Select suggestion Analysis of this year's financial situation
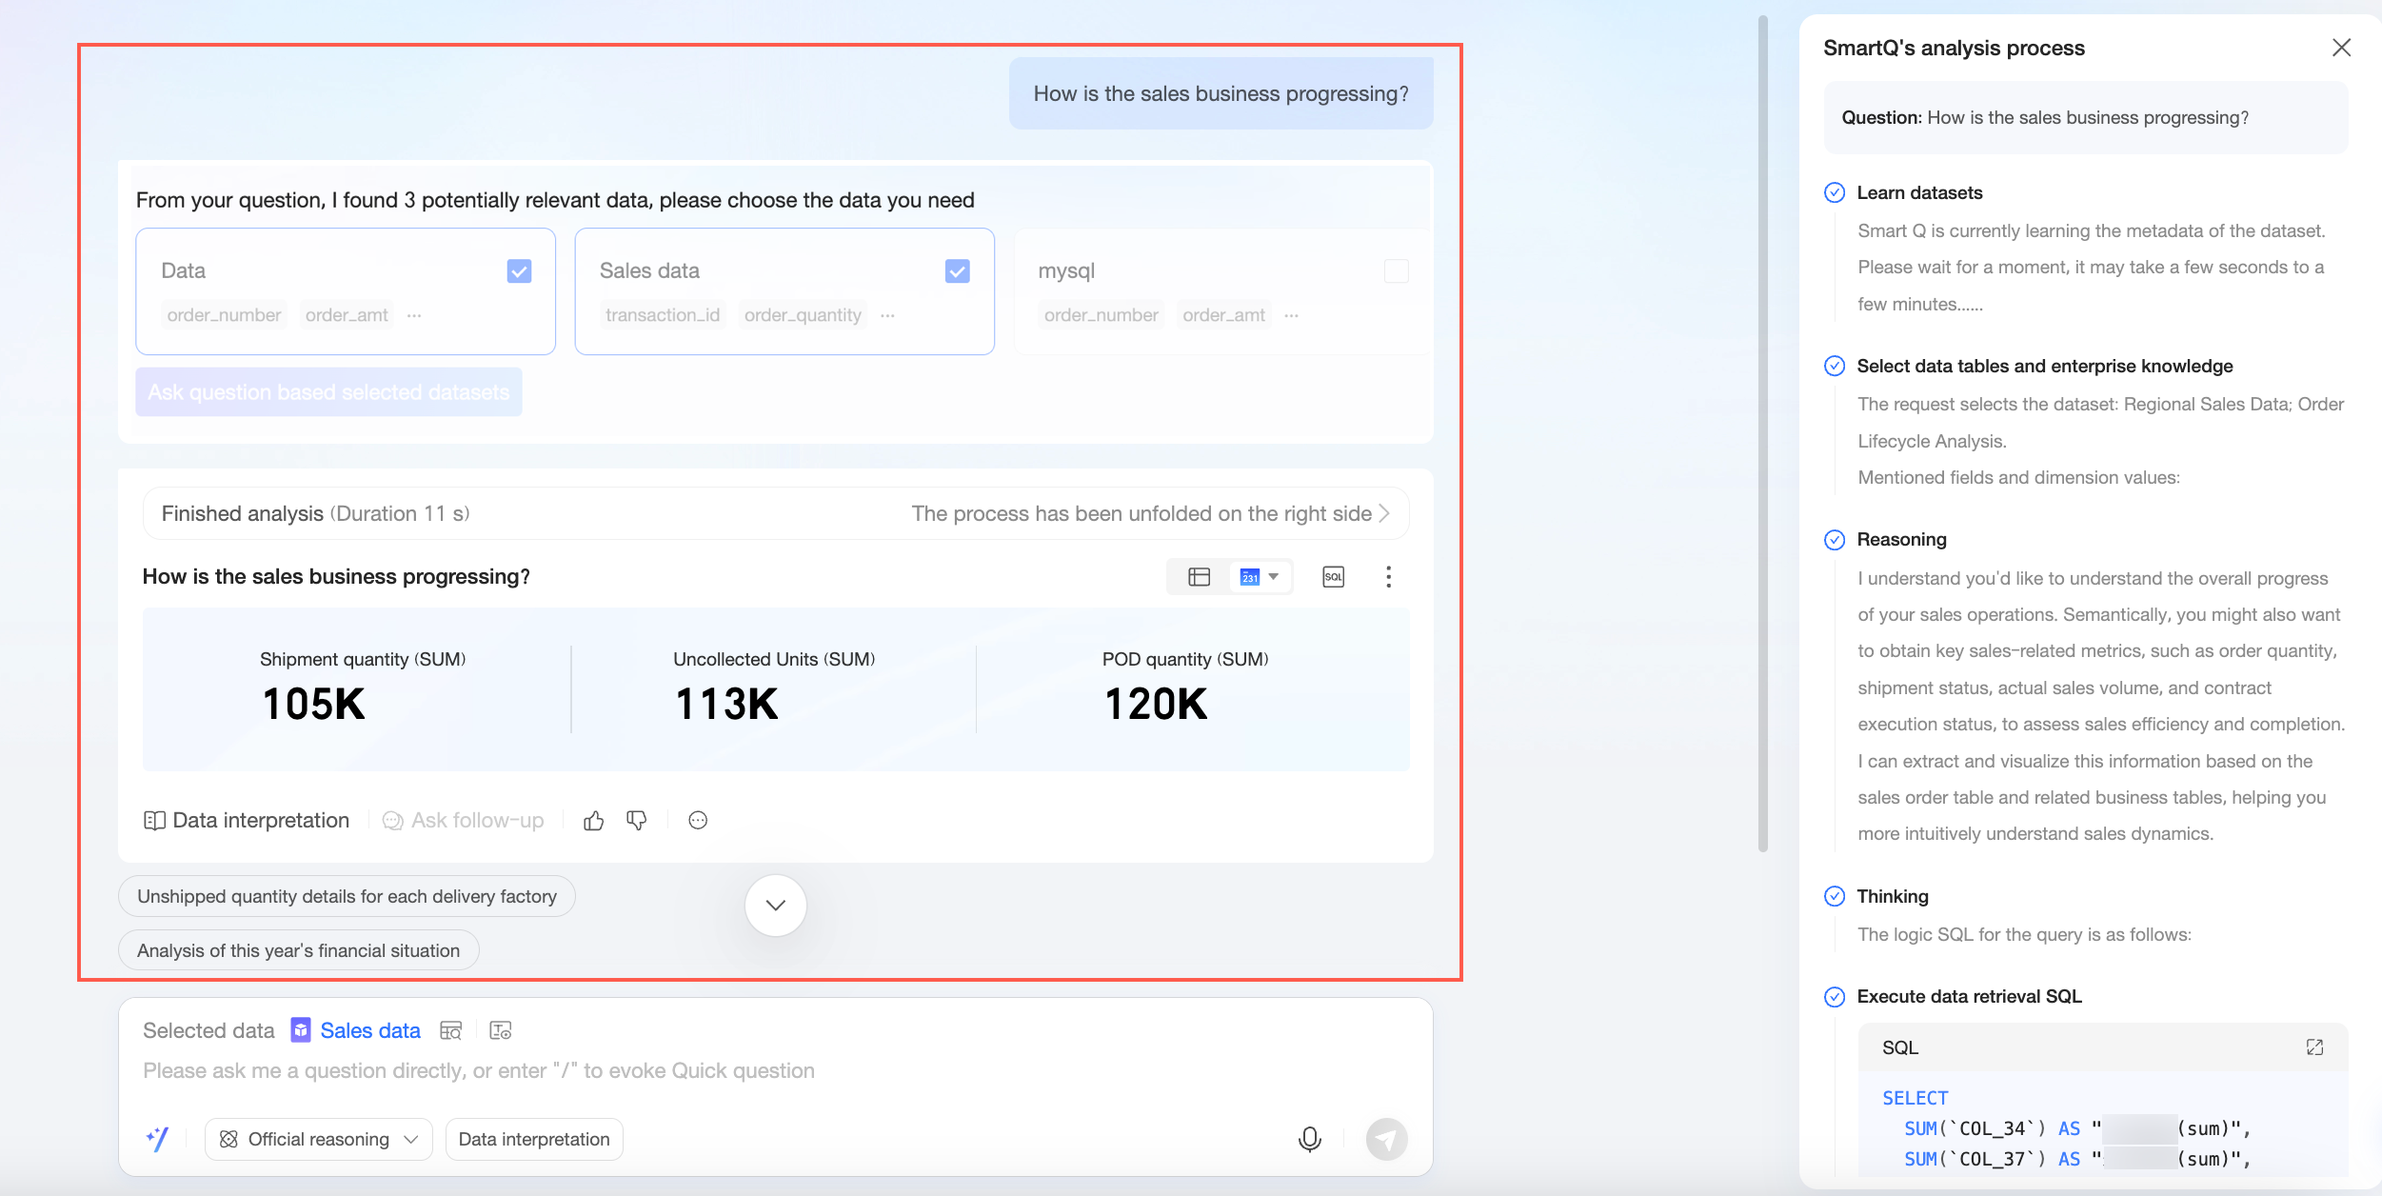The height and width of the screenshot is (1196, 2382). pos(298,950)
